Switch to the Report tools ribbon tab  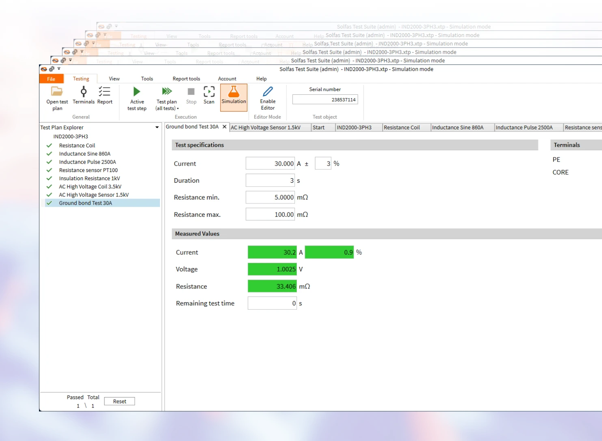[x=186, y=79]
